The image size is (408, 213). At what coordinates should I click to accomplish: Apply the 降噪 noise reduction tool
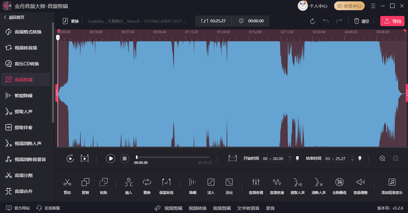pos(193,186)
